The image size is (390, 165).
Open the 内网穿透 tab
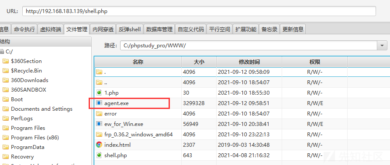click(x=103, y=29)
